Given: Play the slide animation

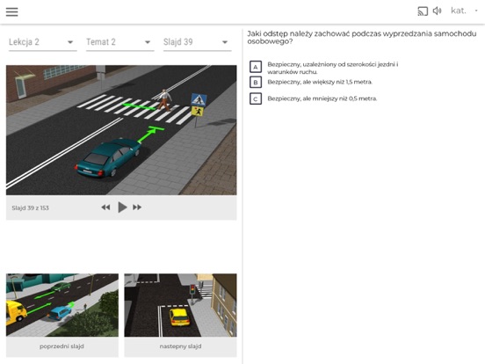Looking at the screenshot, I should [122, 207].
